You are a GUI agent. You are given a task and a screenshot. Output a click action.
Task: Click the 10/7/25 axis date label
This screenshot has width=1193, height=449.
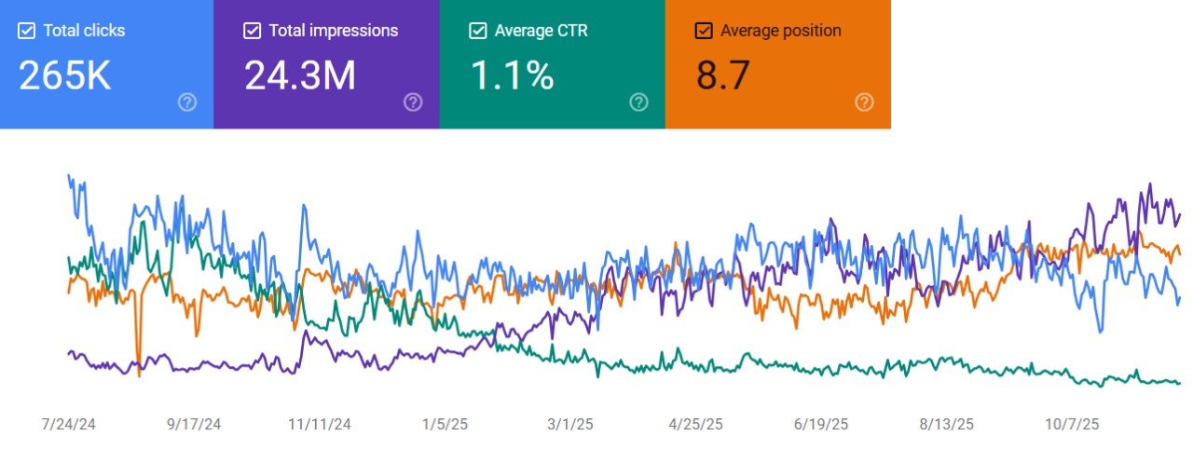pyautogui.click(x=1073, y=425)
